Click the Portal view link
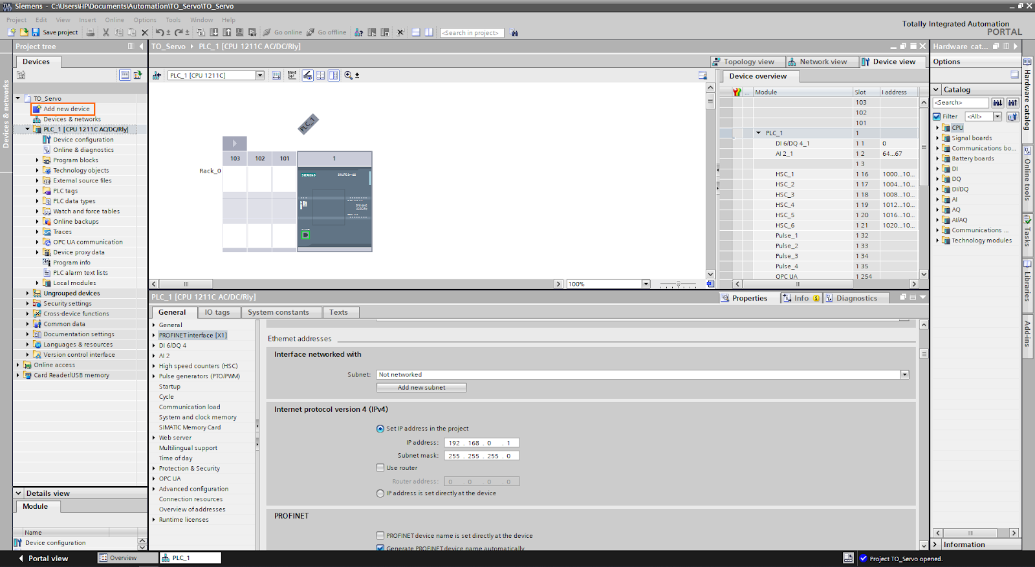 click(43, 559)
